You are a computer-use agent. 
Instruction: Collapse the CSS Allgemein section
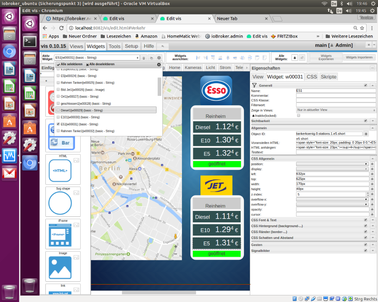pos(373,159)
